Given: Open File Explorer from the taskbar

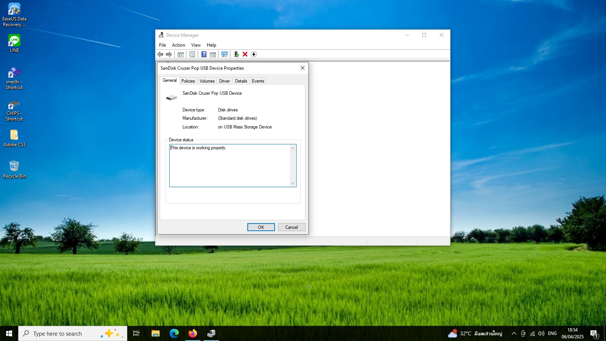Looking at the screenshot, I should (156, 333).
